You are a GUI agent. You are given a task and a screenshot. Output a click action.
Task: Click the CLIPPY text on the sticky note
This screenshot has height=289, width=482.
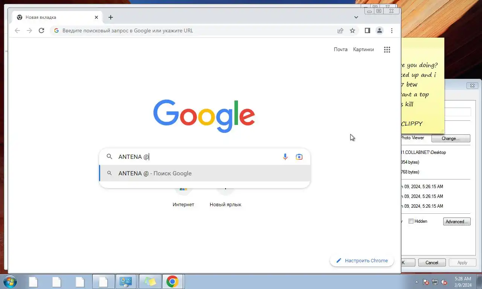coord(412,123)
